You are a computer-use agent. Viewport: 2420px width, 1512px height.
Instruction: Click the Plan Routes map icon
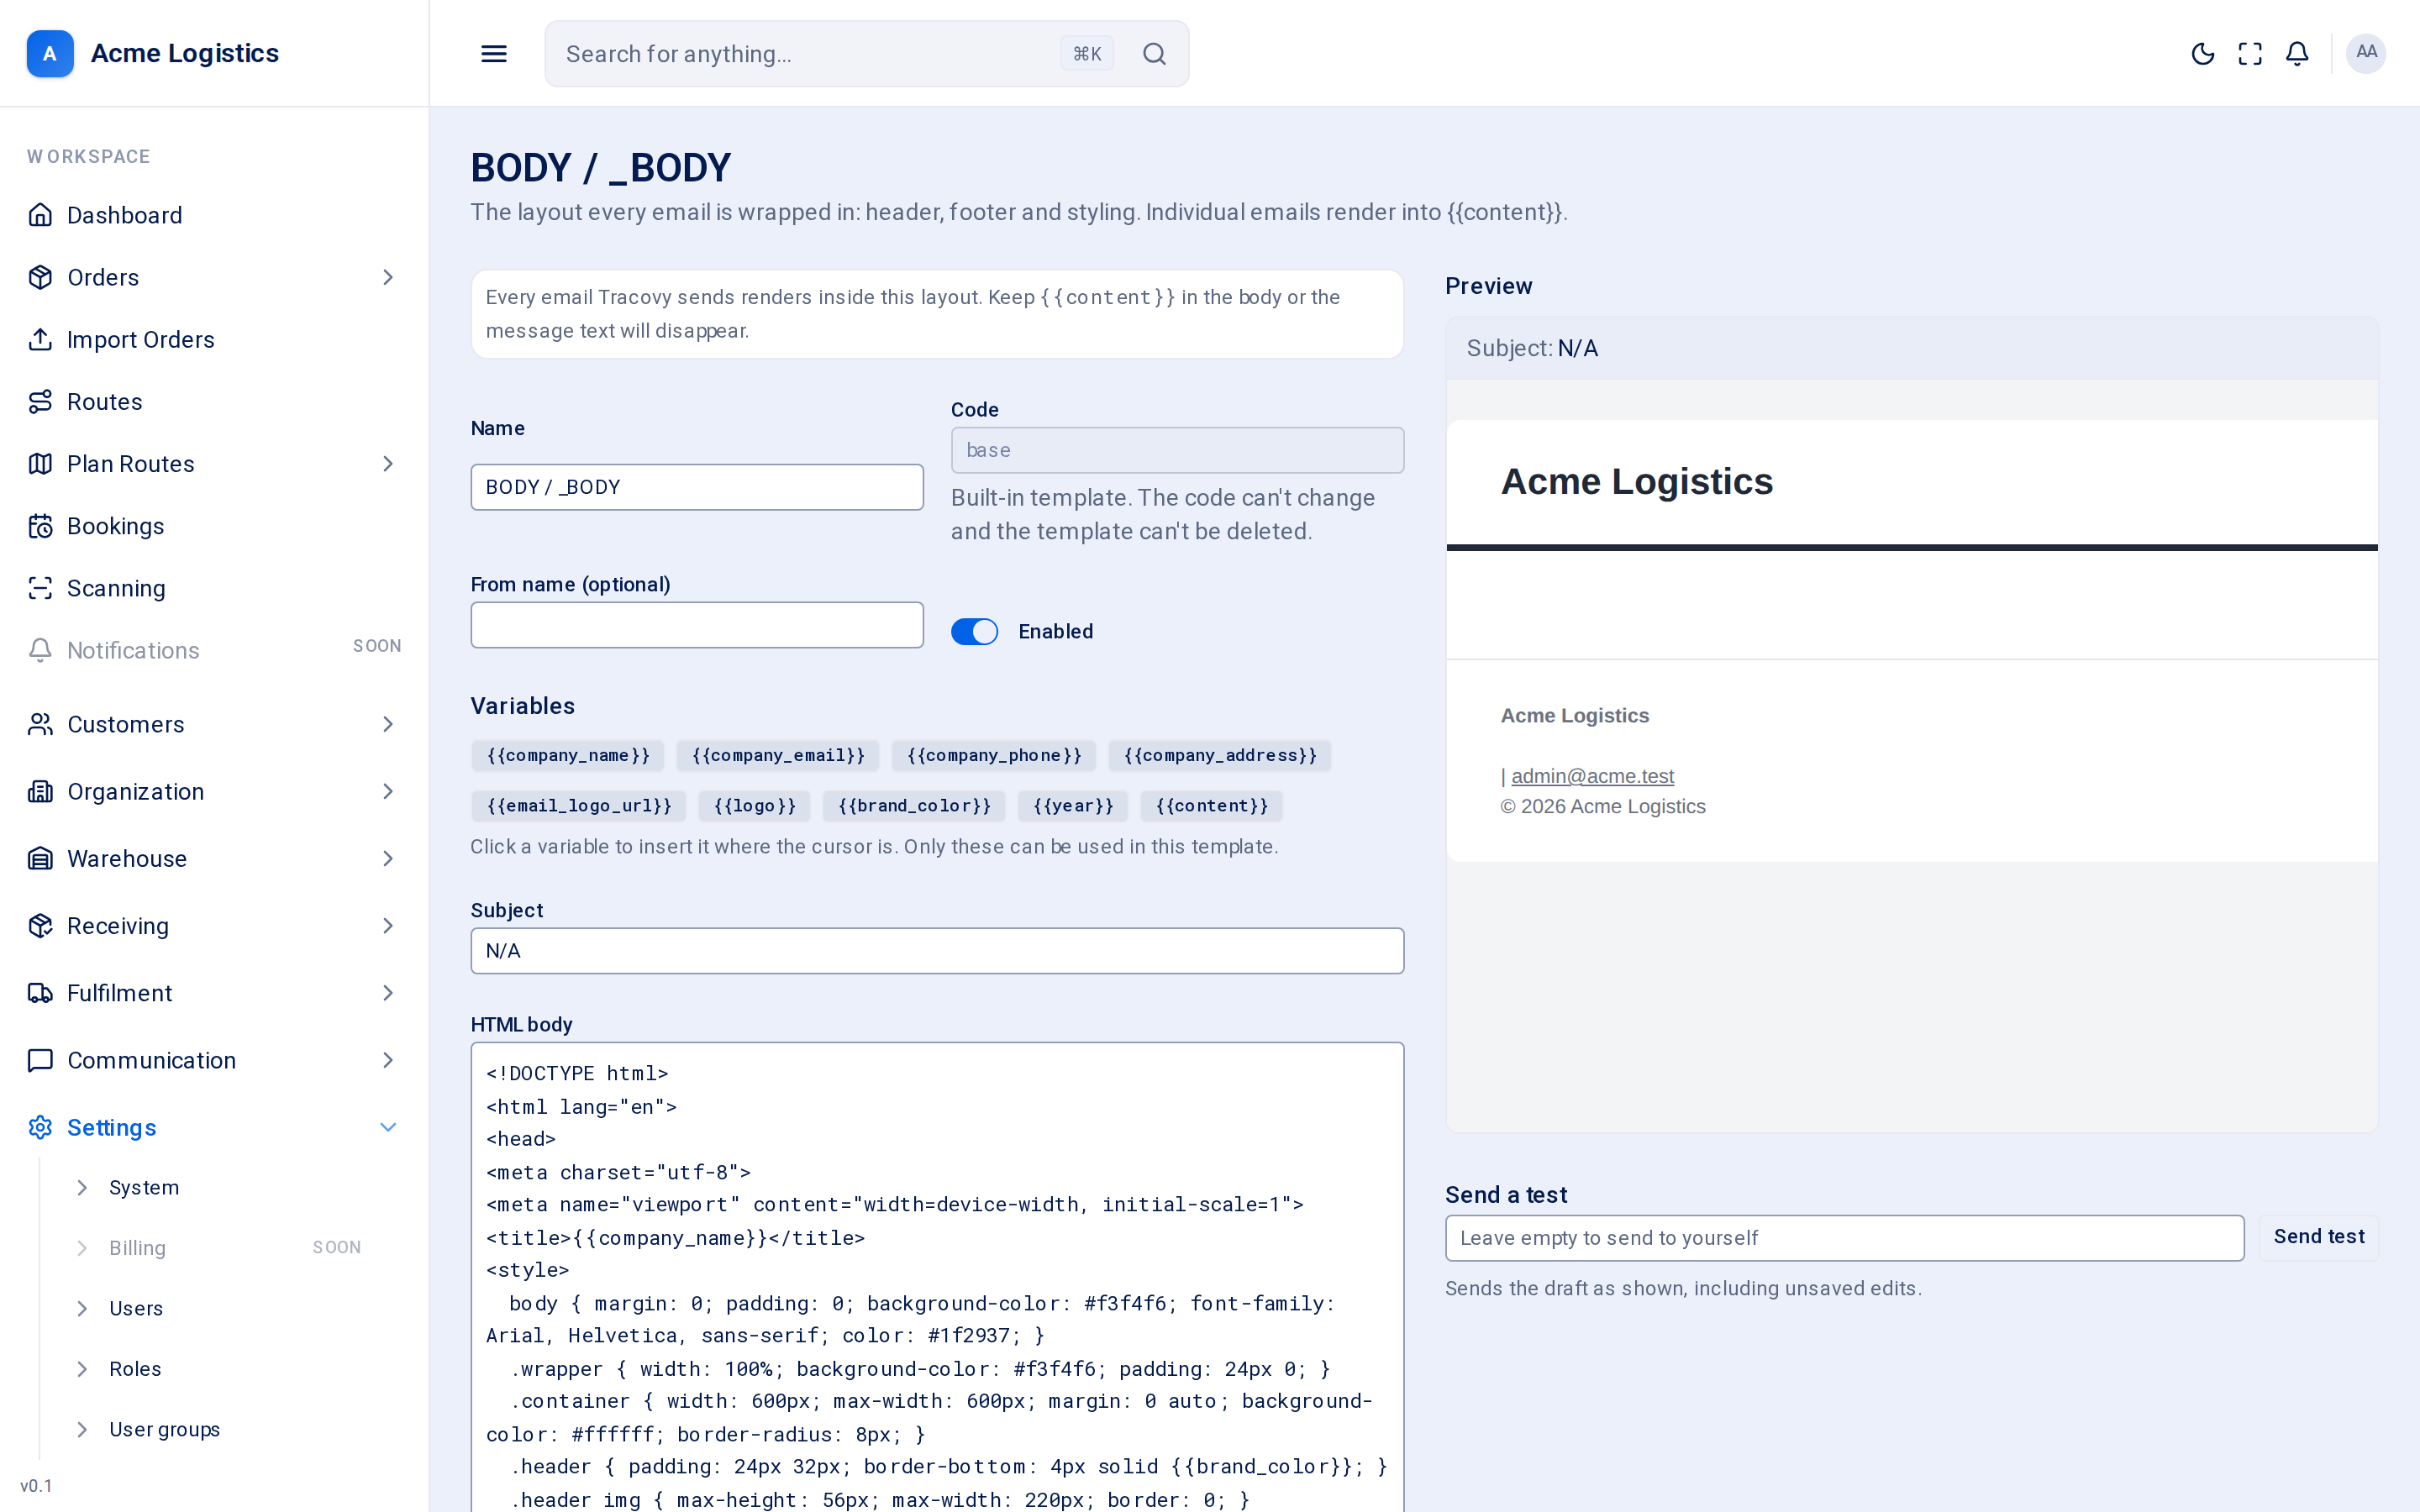40,463
